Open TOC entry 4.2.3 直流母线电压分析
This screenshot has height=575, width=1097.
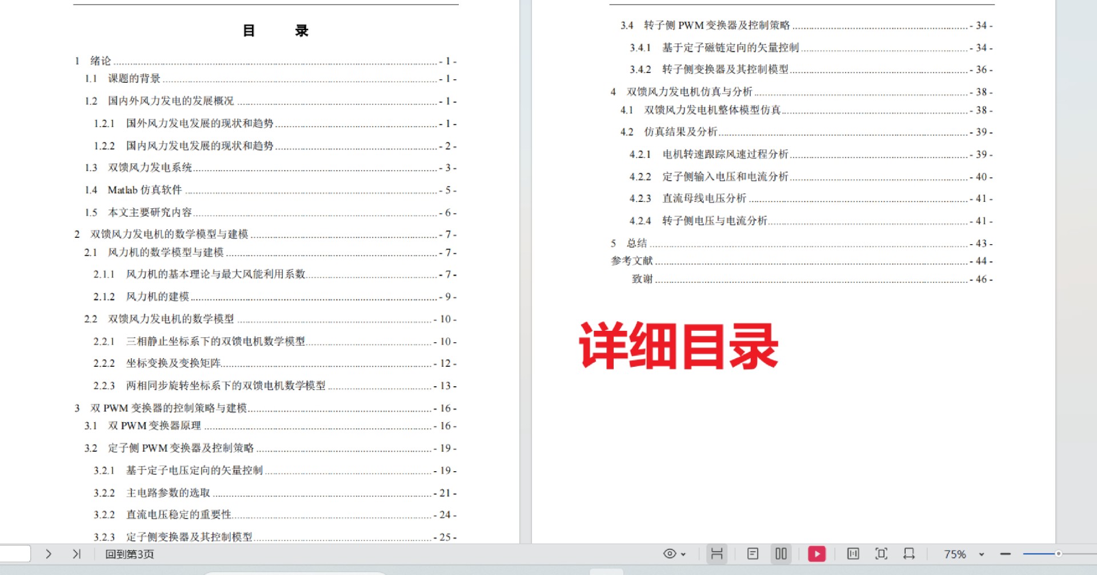click(811, 199)
